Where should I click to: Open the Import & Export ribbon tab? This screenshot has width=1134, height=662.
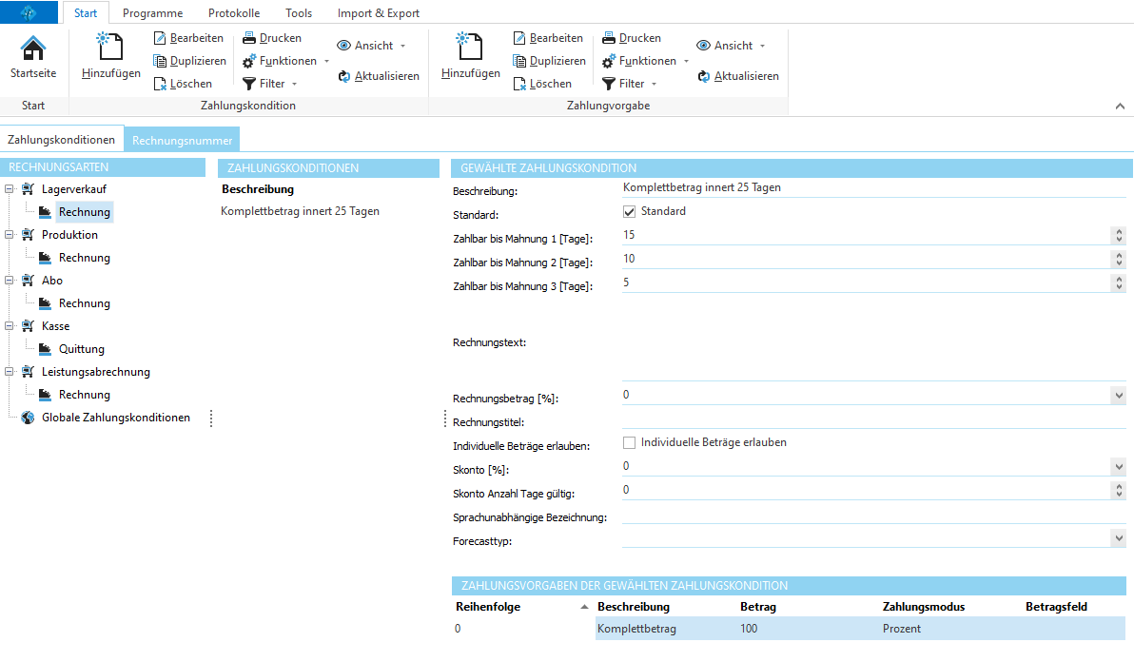[x=378, y=13]
